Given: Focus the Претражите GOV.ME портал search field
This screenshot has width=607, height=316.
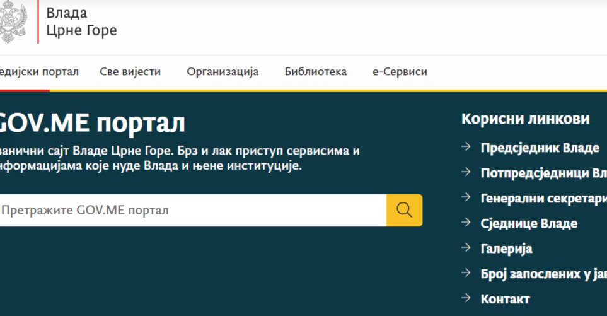Looking at the screenshot, I should coord(189,210).
